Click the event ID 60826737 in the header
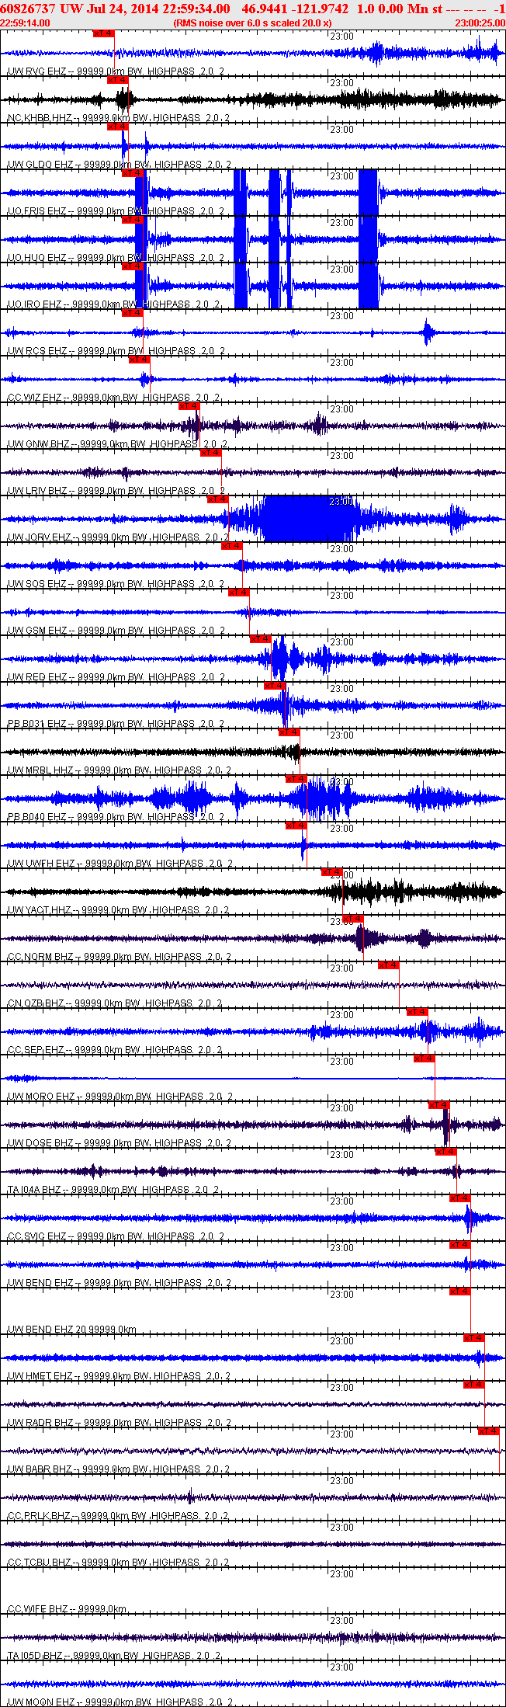 pyautogui.click(x=27, y=9)
